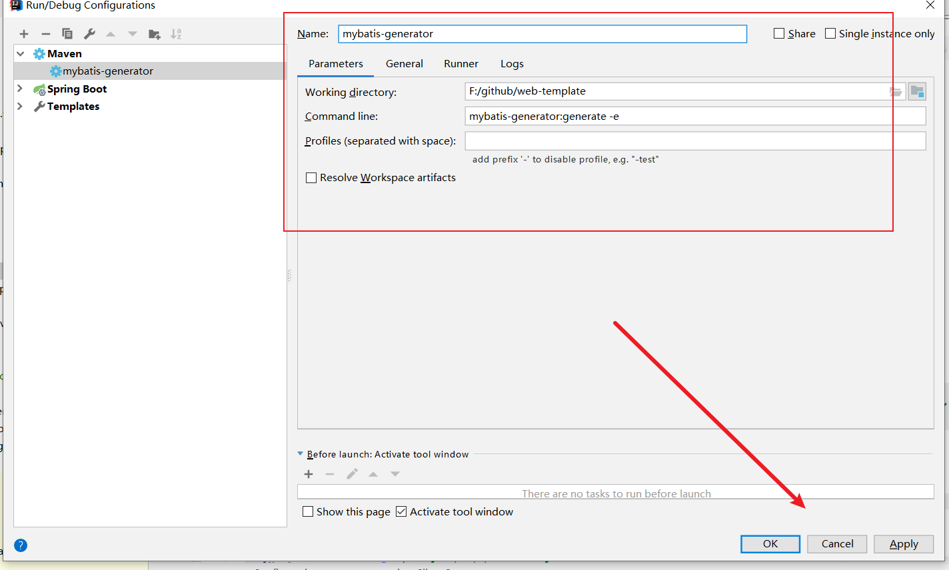Image resolution: width=949 pixels, height=570 pixels.
Task: Expand the Spring Boot node
Action: 20,89
